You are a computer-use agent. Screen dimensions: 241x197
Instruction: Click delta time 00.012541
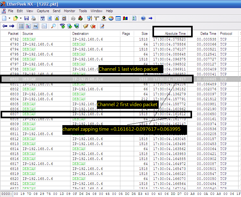(x=206, y=54)
